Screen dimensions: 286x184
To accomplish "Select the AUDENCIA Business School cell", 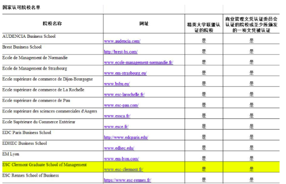I will pos(53,39).
